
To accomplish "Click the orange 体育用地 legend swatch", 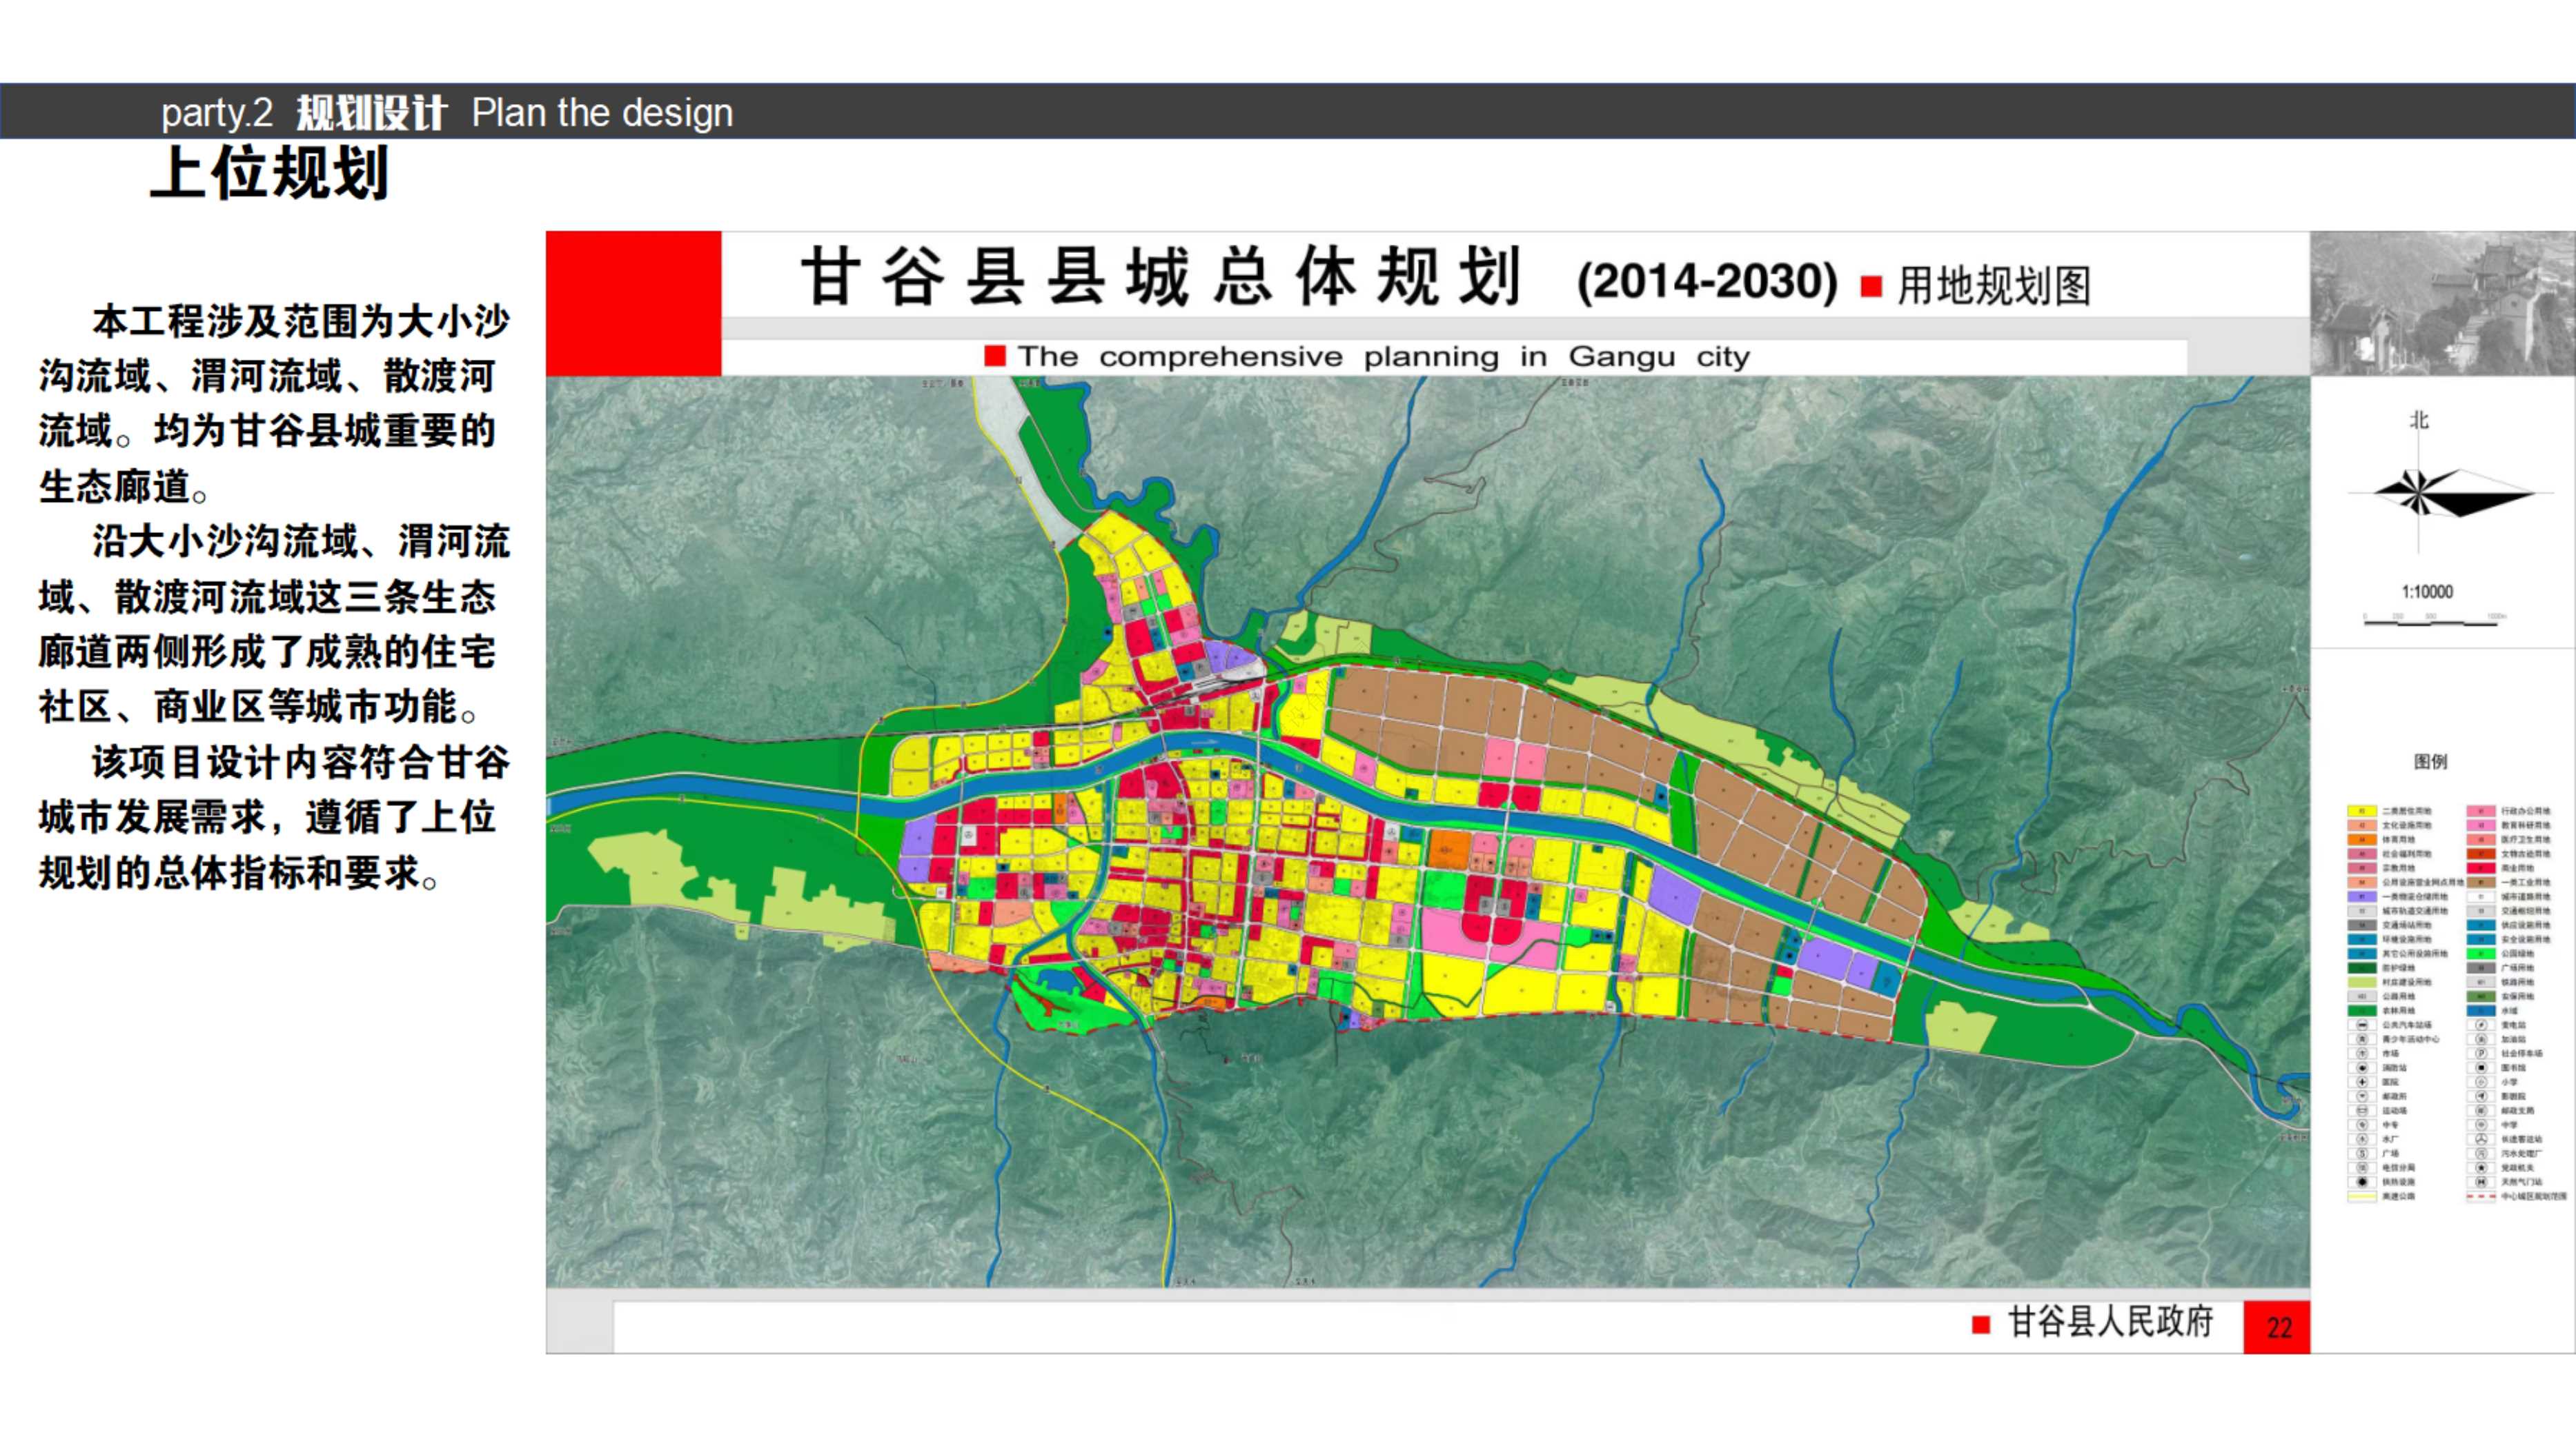I will [x=2362, y=841].
